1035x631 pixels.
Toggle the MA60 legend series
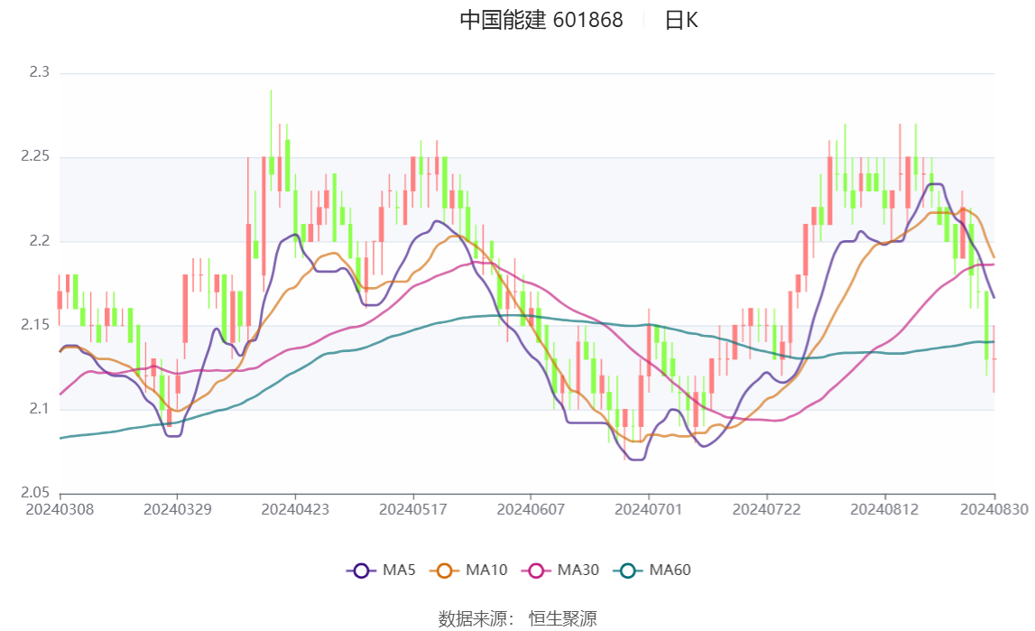point(652,571)
